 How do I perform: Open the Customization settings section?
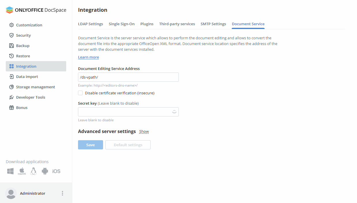[x=29, y=25]
